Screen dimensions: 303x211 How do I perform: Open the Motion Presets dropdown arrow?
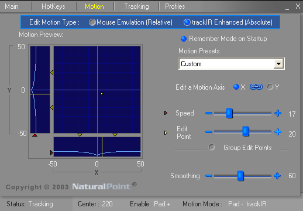278,64
